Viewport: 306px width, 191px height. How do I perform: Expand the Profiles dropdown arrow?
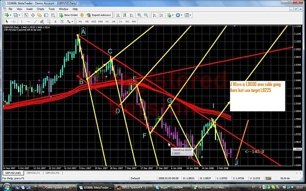19,15
